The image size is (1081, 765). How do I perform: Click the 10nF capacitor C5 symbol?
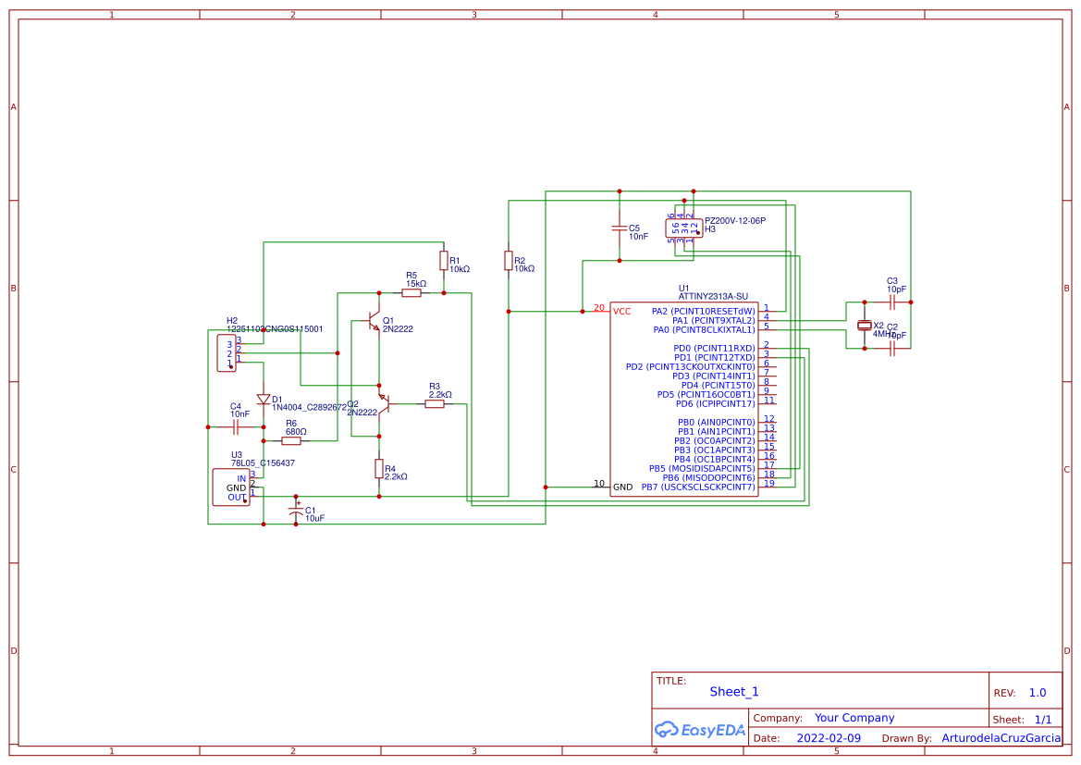tap(618, 228)
